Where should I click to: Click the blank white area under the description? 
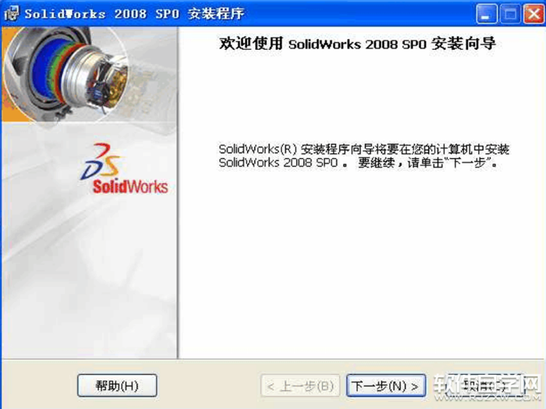pos(362,264)
